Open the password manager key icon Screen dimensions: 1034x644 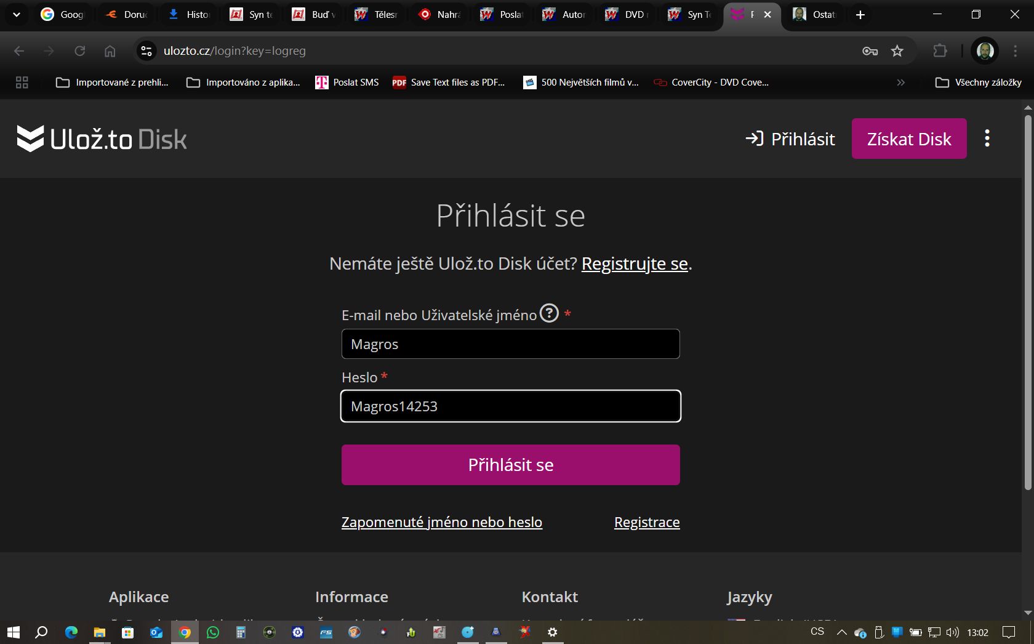[x=870, y=51]
